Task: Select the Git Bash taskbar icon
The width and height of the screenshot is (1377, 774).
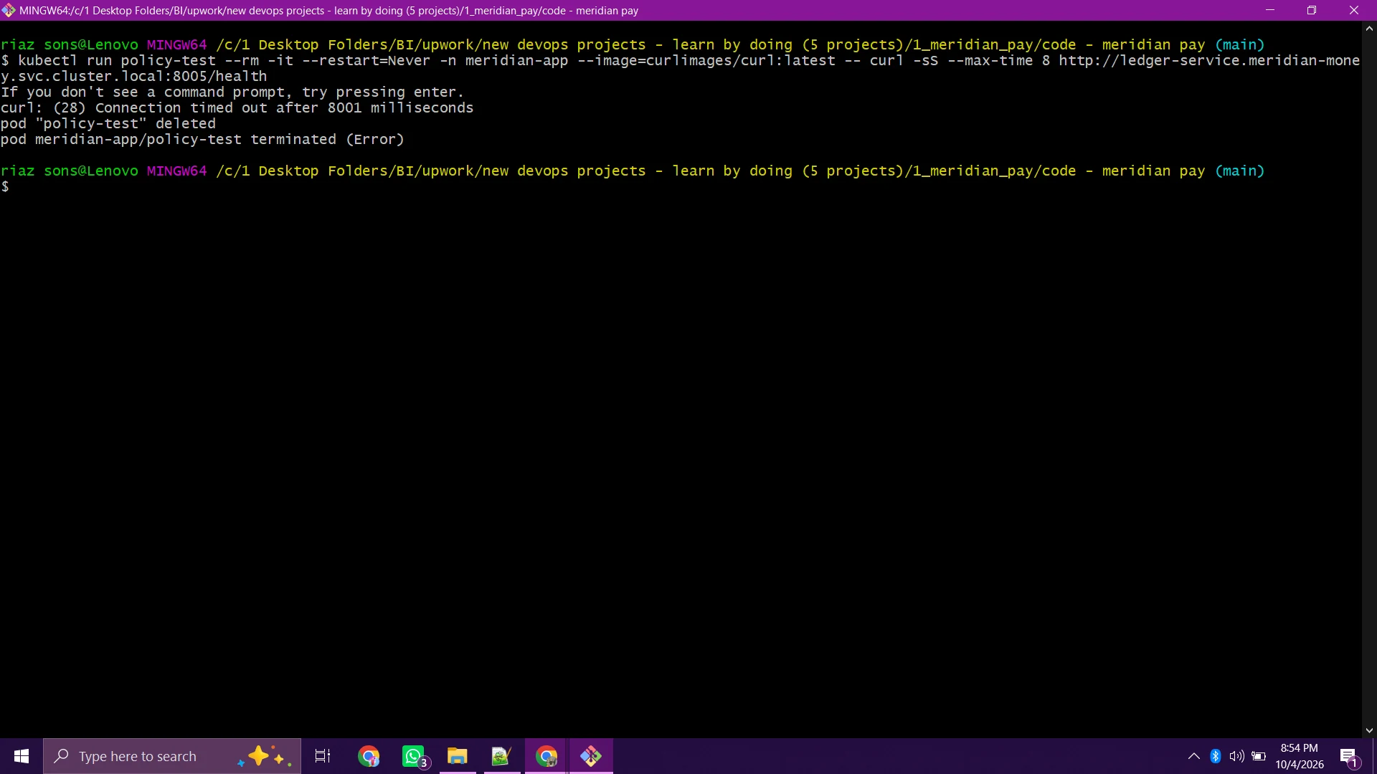Action: point(591,756)
